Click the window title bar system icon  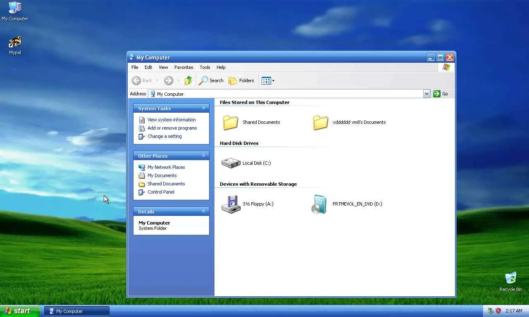(132, 57)
